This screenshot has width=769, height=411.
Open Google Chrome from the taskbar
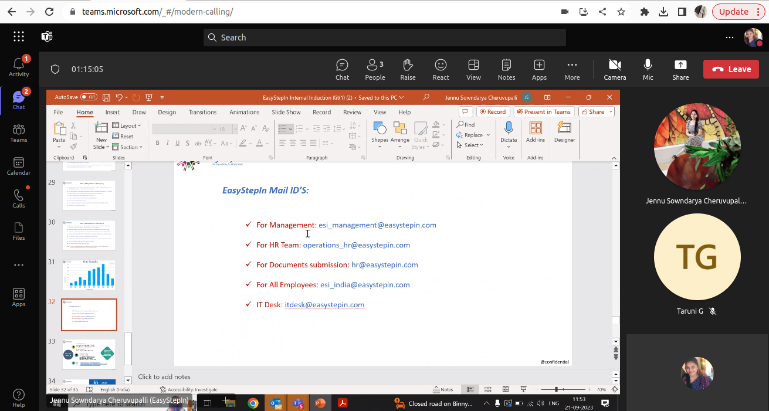(x=253, y=403)
